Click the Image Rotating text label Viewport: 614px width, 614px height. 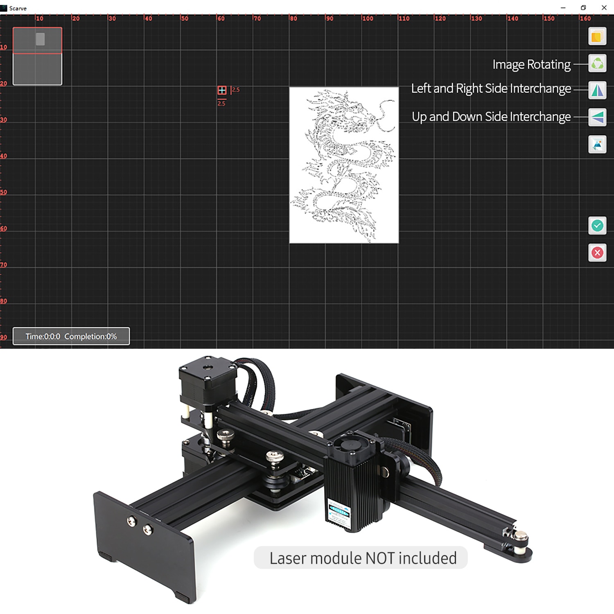tap(531, 65)
